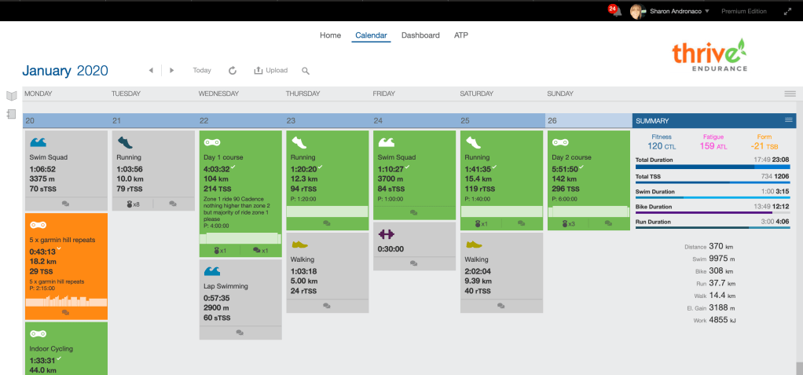Advance to next week with right arrow

pos(172,71)
